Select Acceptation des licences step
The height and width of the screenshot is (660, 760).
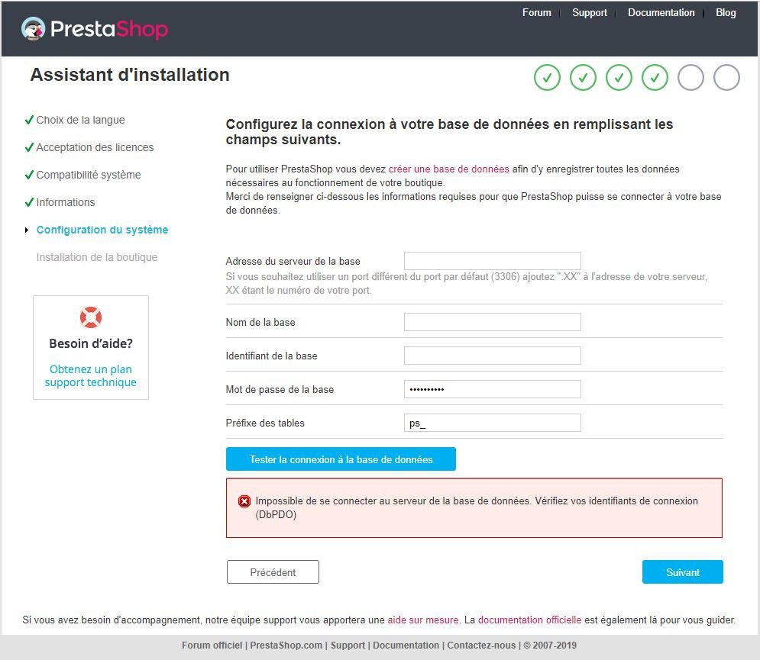pos(95,147)
